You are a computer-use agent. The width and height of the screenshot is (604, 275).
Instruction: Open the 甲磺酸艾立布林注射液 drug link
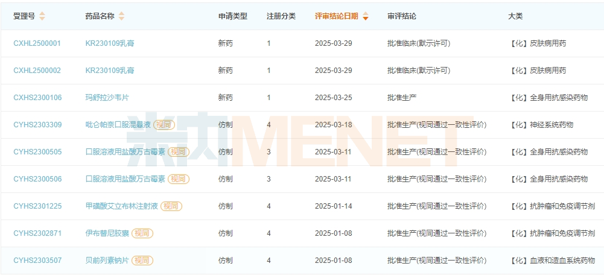122,206
